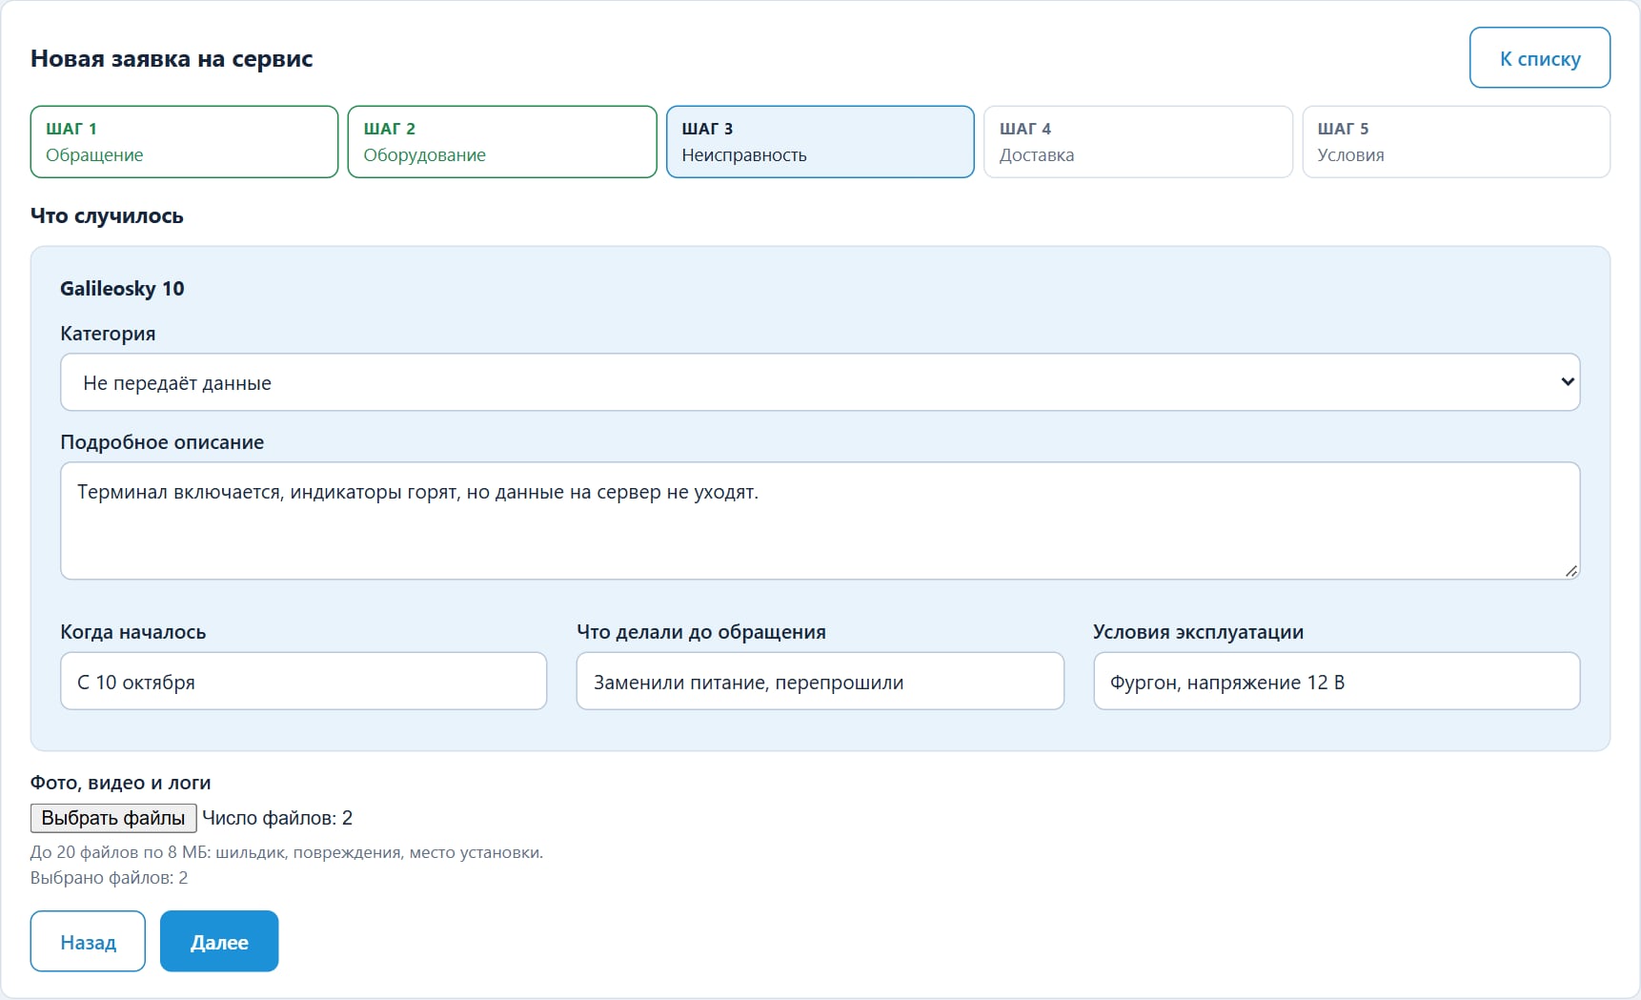The image size is (1641, 1000).
Task: Click the К списку button
Action: tap(1540, 58)
